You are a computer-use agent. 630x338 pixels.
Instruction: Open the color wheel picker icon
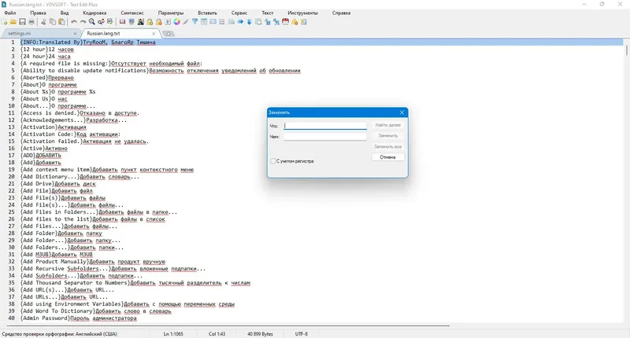[176, 22]
